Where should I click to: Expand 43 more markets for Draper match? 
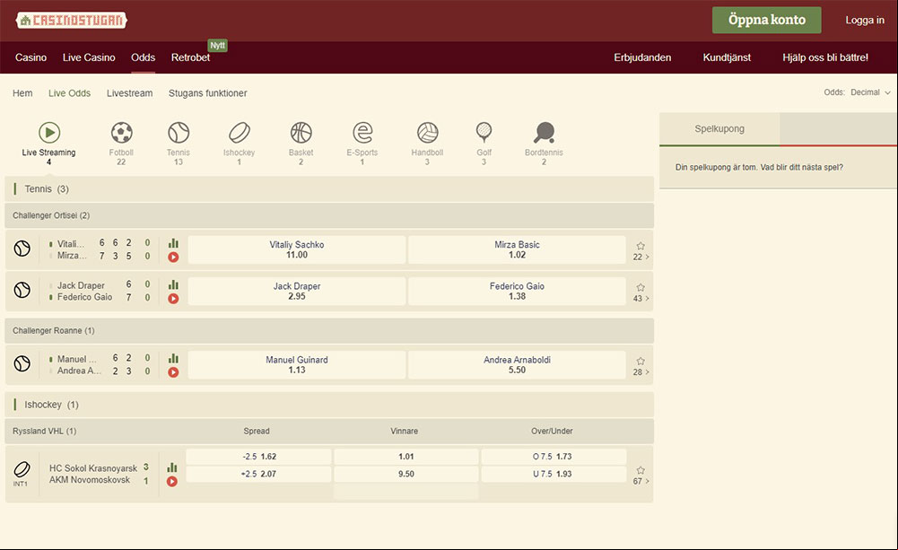(x=641, y=299)
